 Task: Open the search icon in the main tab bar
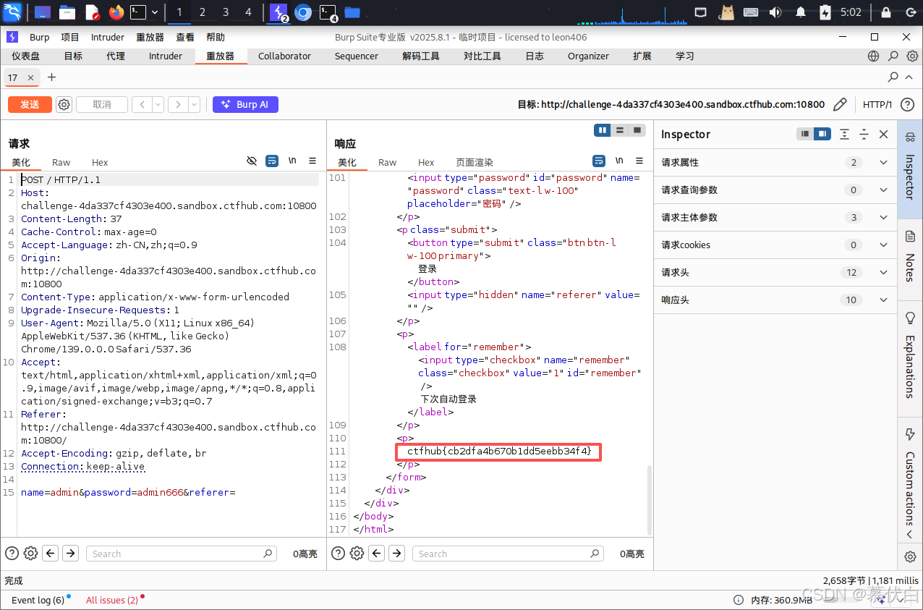click(x=893, y=56)
